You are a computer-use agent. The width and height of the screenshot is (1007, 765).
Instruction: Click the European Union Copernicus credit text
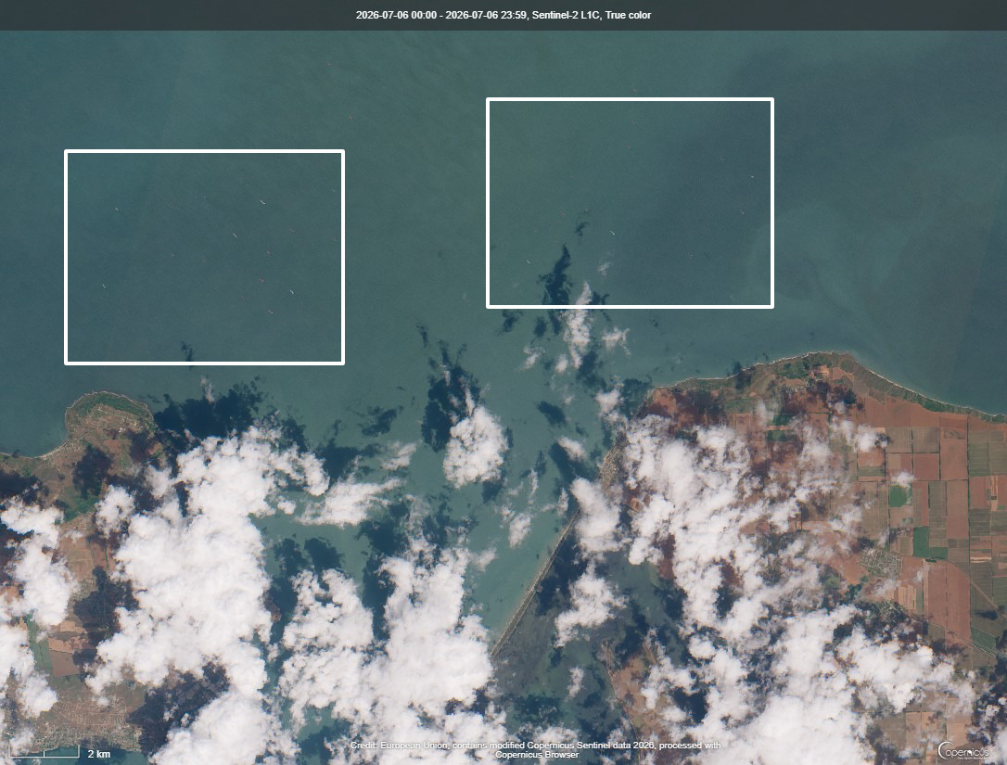tap(536, 749)
